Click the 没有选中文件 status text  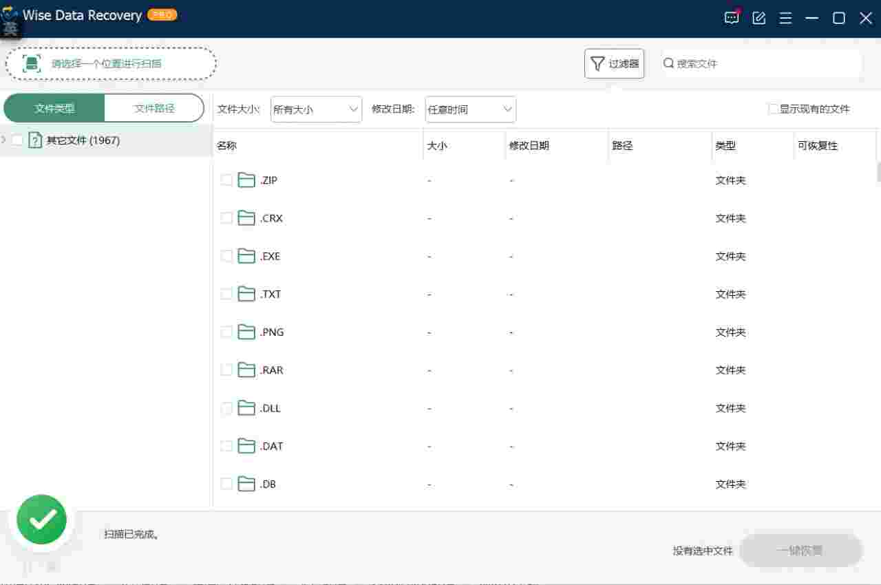703,551
